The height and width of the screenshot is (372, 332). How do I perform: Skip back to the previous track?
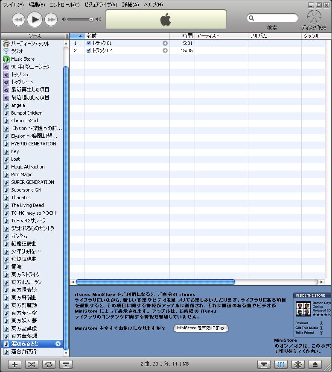[18, 19]
